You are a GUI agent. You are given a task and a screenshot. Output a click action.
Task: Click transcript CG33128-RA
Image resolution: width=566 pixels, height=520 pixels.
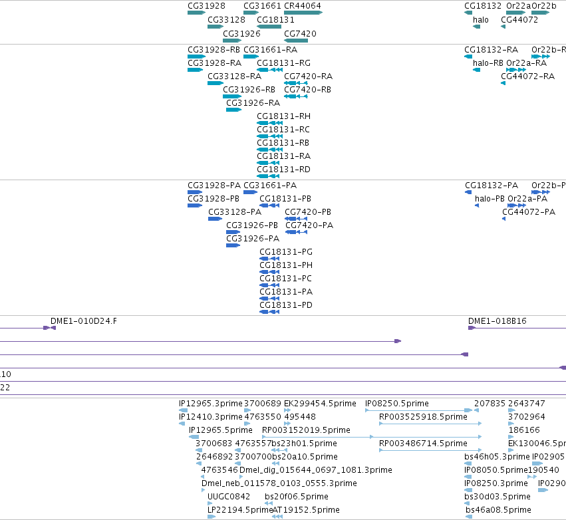[215, 83]
